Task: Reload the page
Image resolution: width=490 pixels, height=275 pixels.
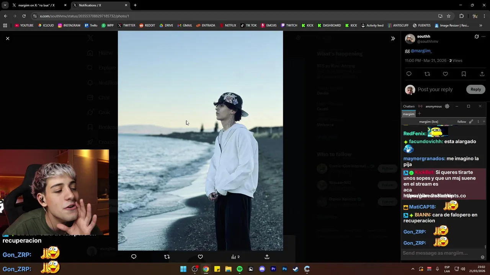Action: tap(24, 16)
